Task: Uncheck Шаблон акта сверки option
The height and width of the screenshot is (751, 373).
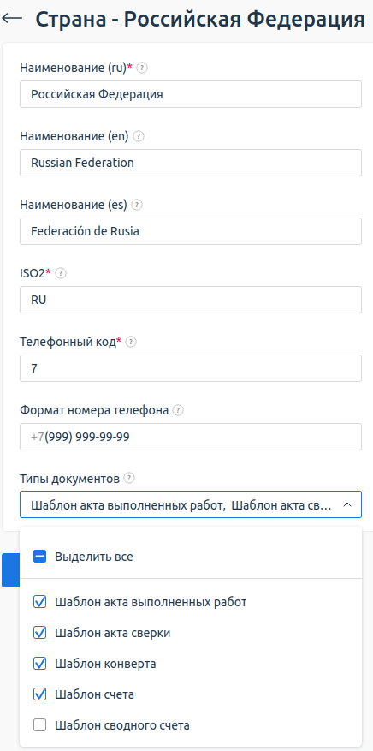Action: click(39, 633)
